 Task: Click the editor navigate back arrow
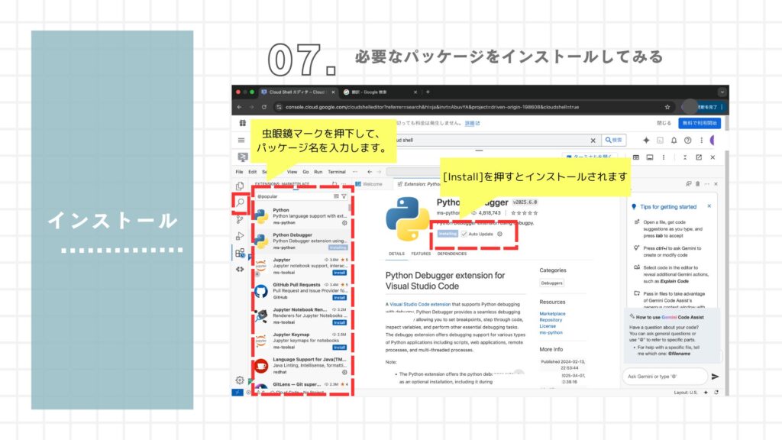[370, 172]
